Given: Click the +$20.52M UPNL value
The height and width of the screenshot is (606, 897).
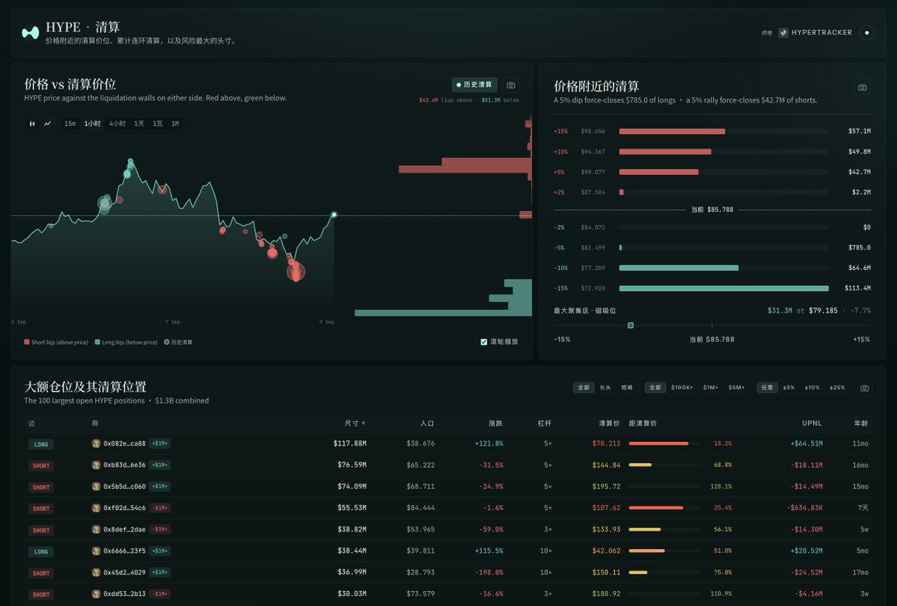Looking at the screenshot, I should click(806, 551).
